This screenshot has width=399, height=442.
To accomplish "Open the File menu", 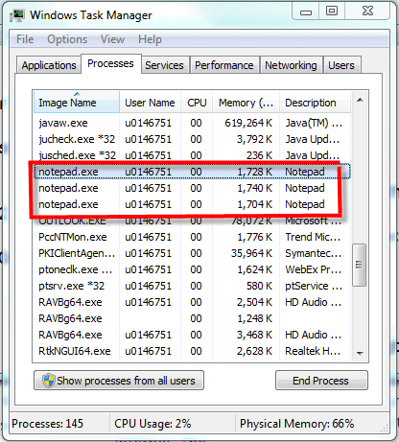I will (x=25, y=39).
